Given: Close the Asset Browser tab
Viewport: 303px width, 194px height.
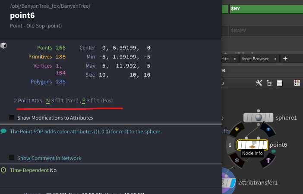Looking at the screenshot, I should [275, 59].
